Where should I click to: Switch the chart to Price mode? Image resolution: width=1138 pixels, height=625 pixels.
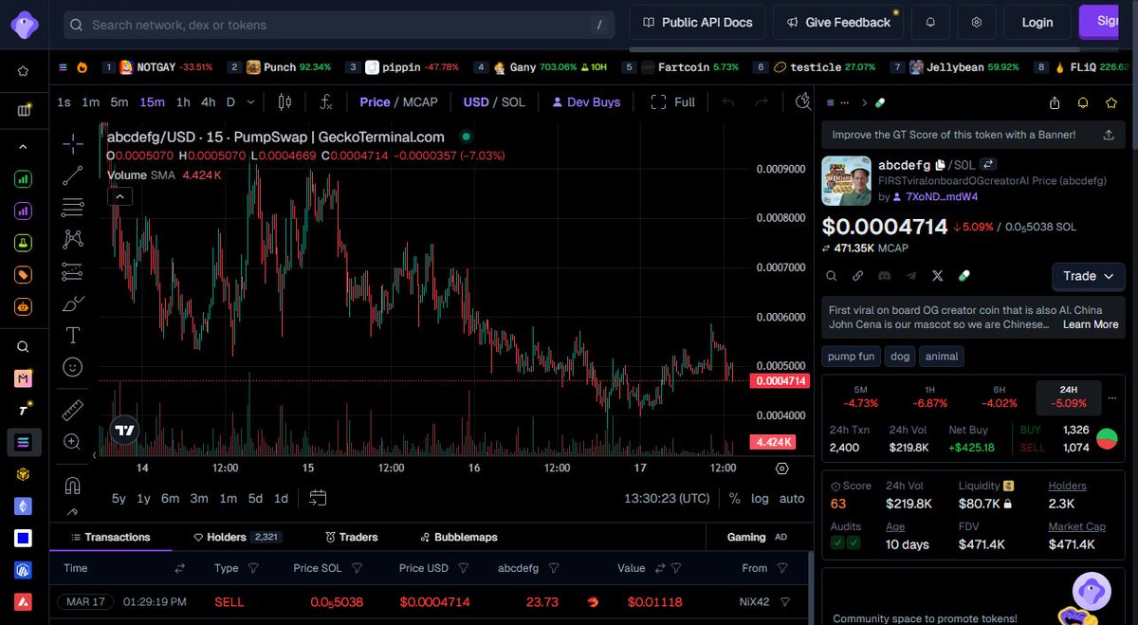click(375, 101)
